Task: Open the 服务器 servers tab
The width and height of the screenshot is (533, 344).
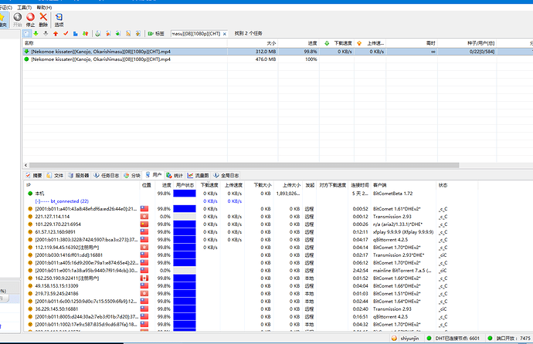Action: point(79,175)
